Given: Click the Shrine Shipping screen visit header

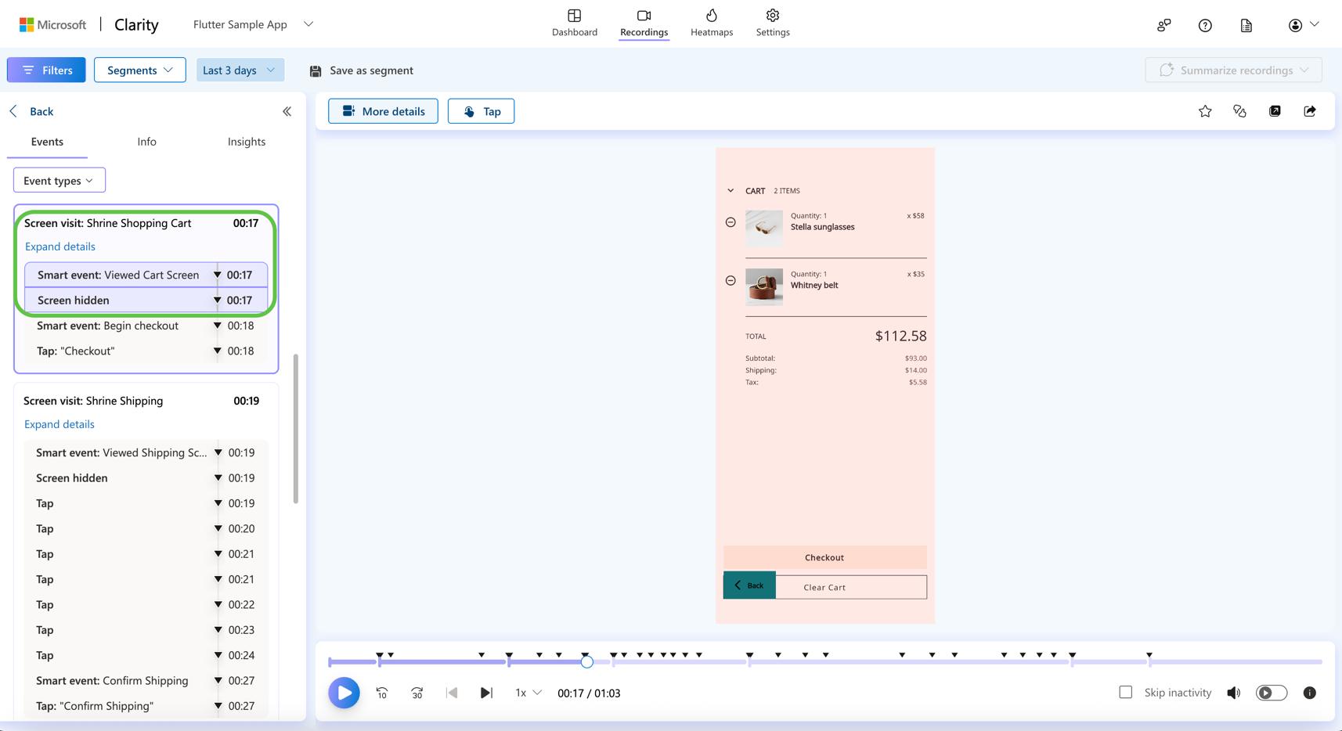Looking at the screenshot, I should (x=141, y=401).
